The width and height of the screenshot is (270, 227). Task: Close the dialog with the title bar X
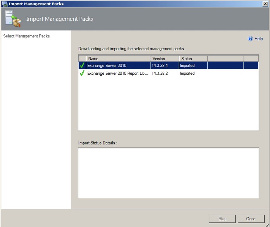coord(265,4)
